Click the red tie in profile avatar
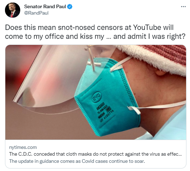The width and height of the screenshot is (190, 171). click(x=12, y=15)
